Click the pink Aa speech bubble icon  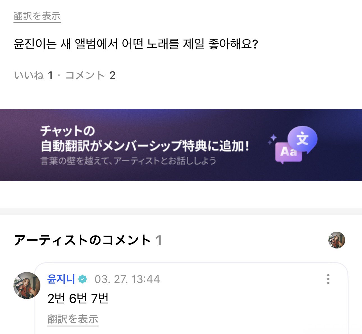[x=288, y=153]
